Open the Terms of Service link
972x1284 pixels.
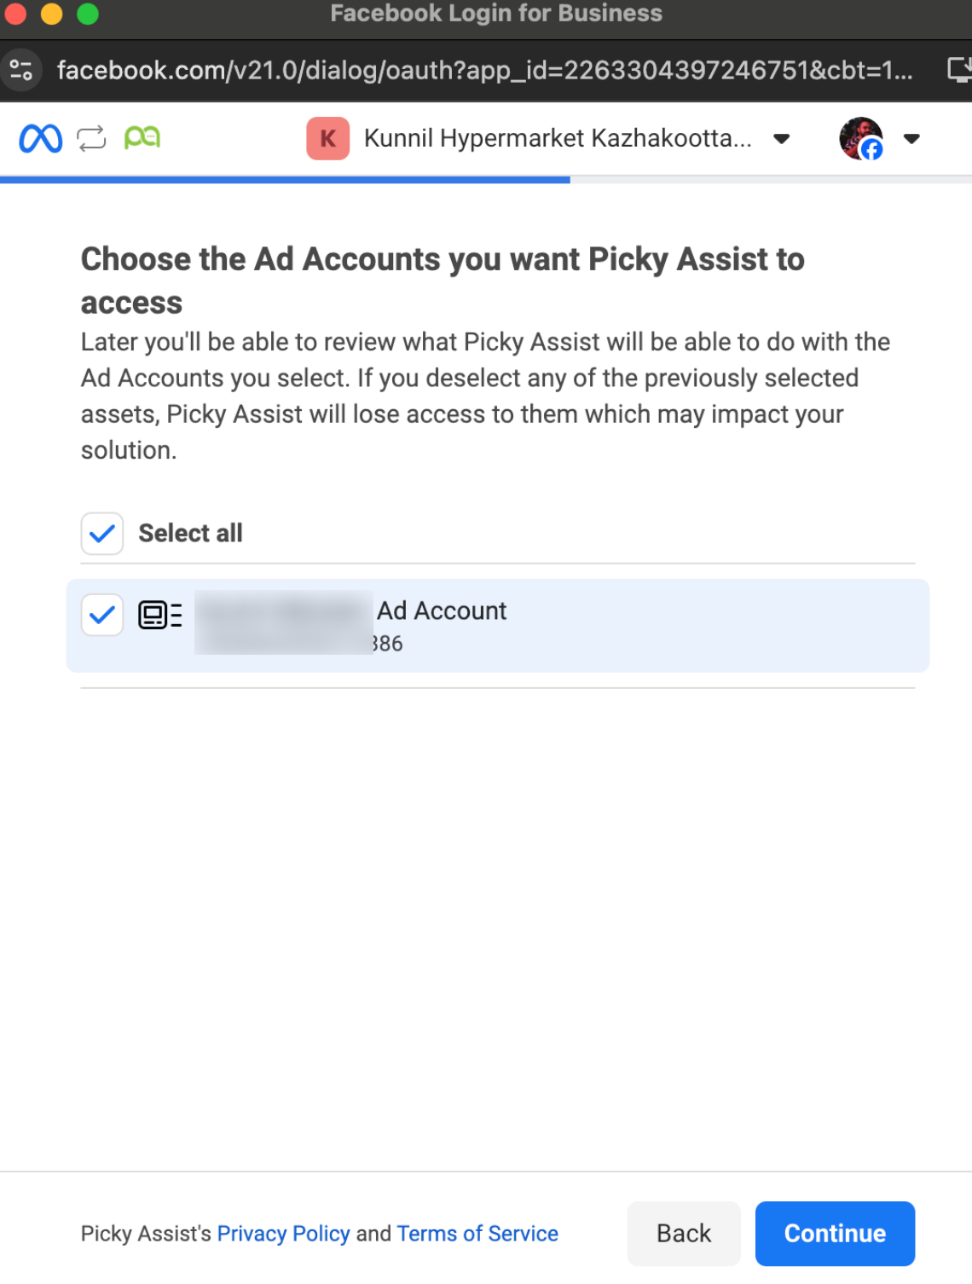pos(477,1234)
